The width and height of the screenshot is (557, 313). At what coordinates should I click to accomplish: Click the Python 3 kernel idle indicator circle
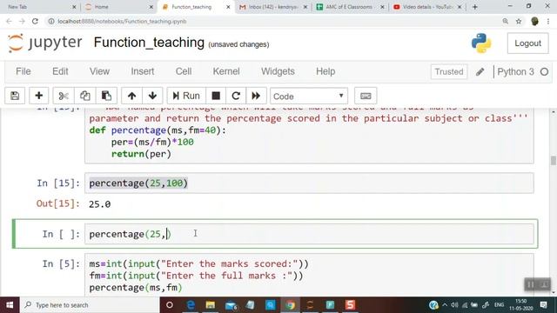tap(544, 71)
